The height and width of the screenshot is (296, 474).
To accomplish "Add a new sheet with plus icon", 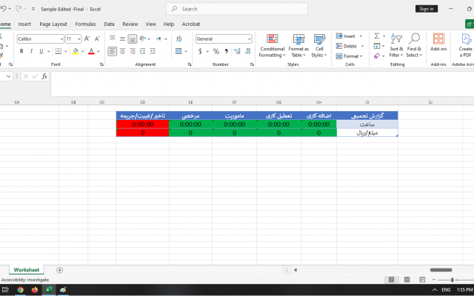I will tap(60, 270).
